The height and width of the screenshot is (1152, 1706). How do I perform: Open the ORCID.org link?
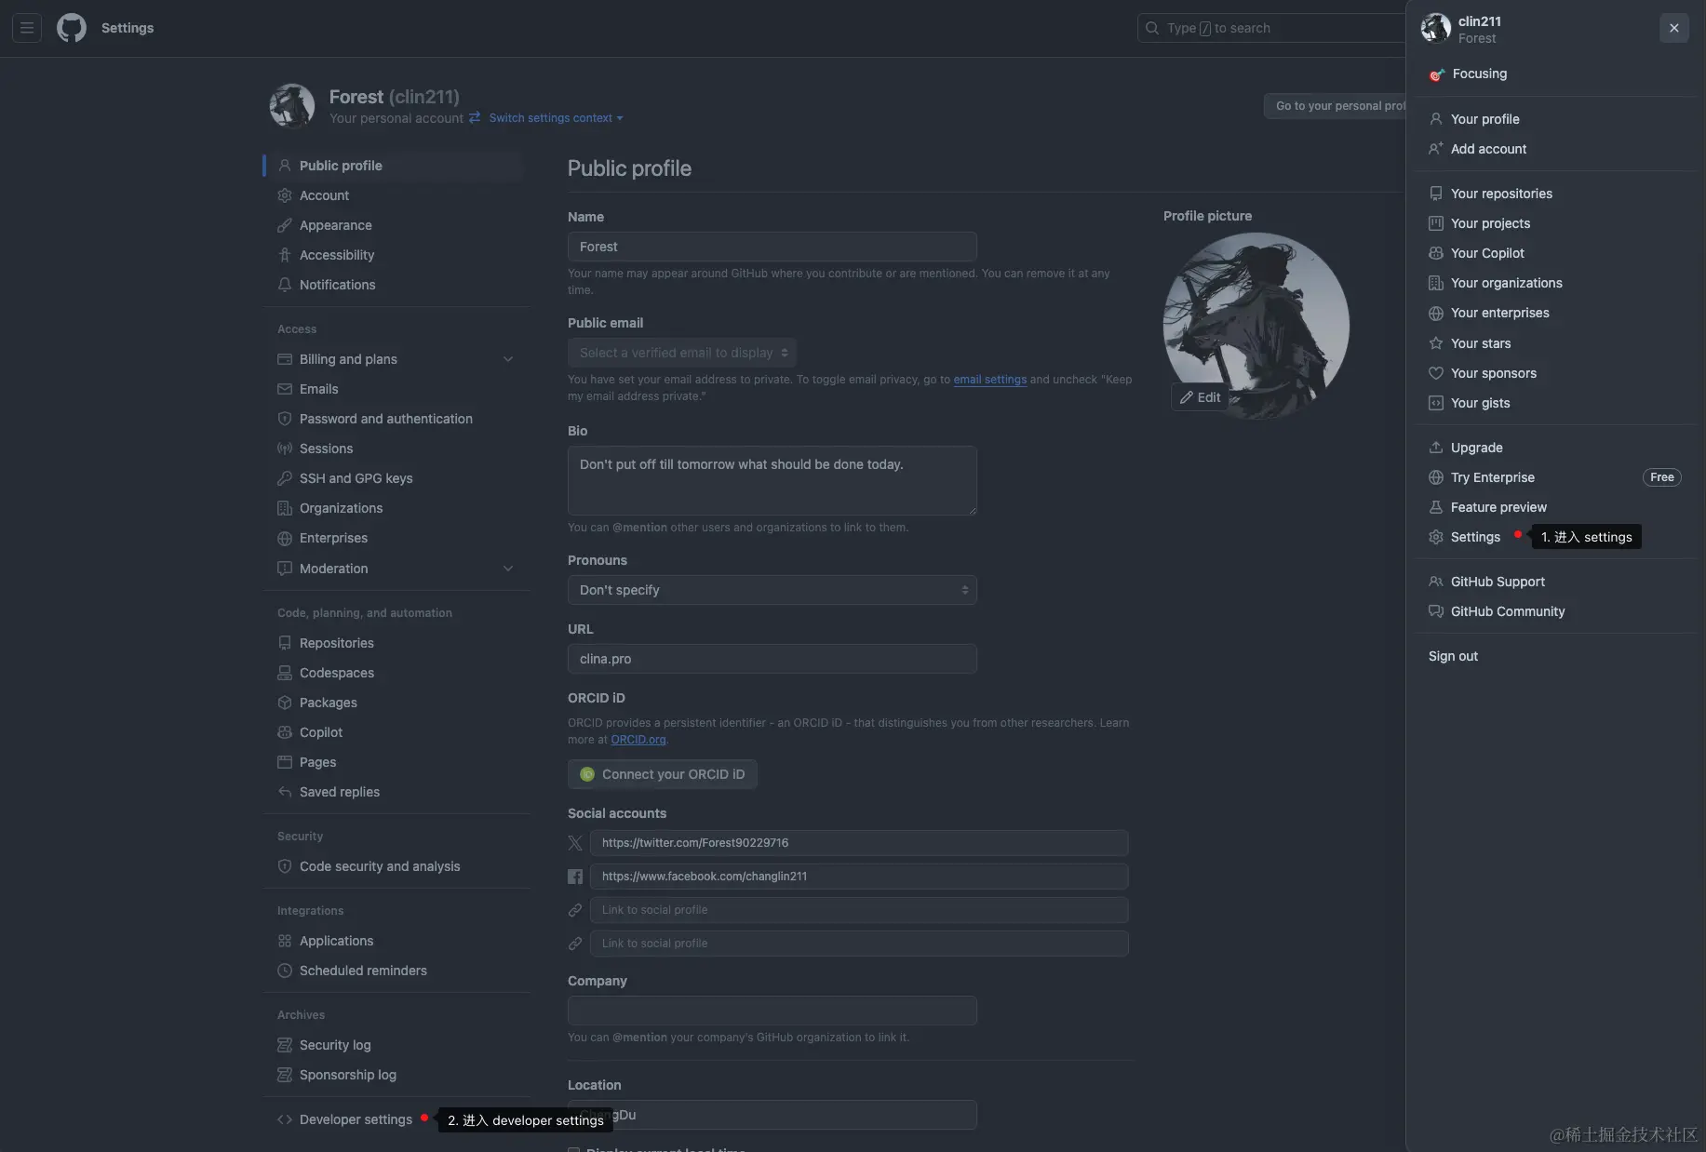tap(638, 740)
